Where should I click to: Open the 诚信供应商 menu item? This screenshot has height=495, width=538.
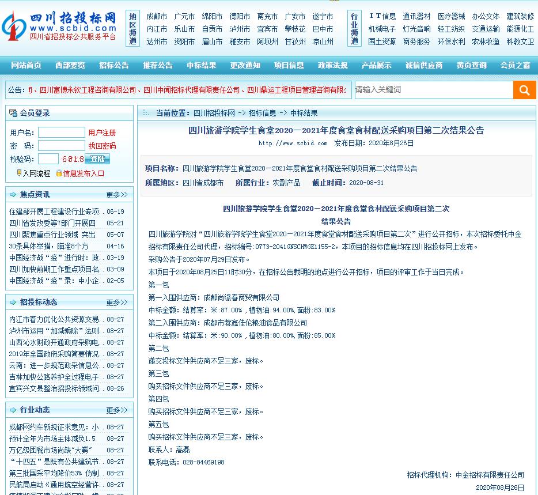click(x=424, y=65)
